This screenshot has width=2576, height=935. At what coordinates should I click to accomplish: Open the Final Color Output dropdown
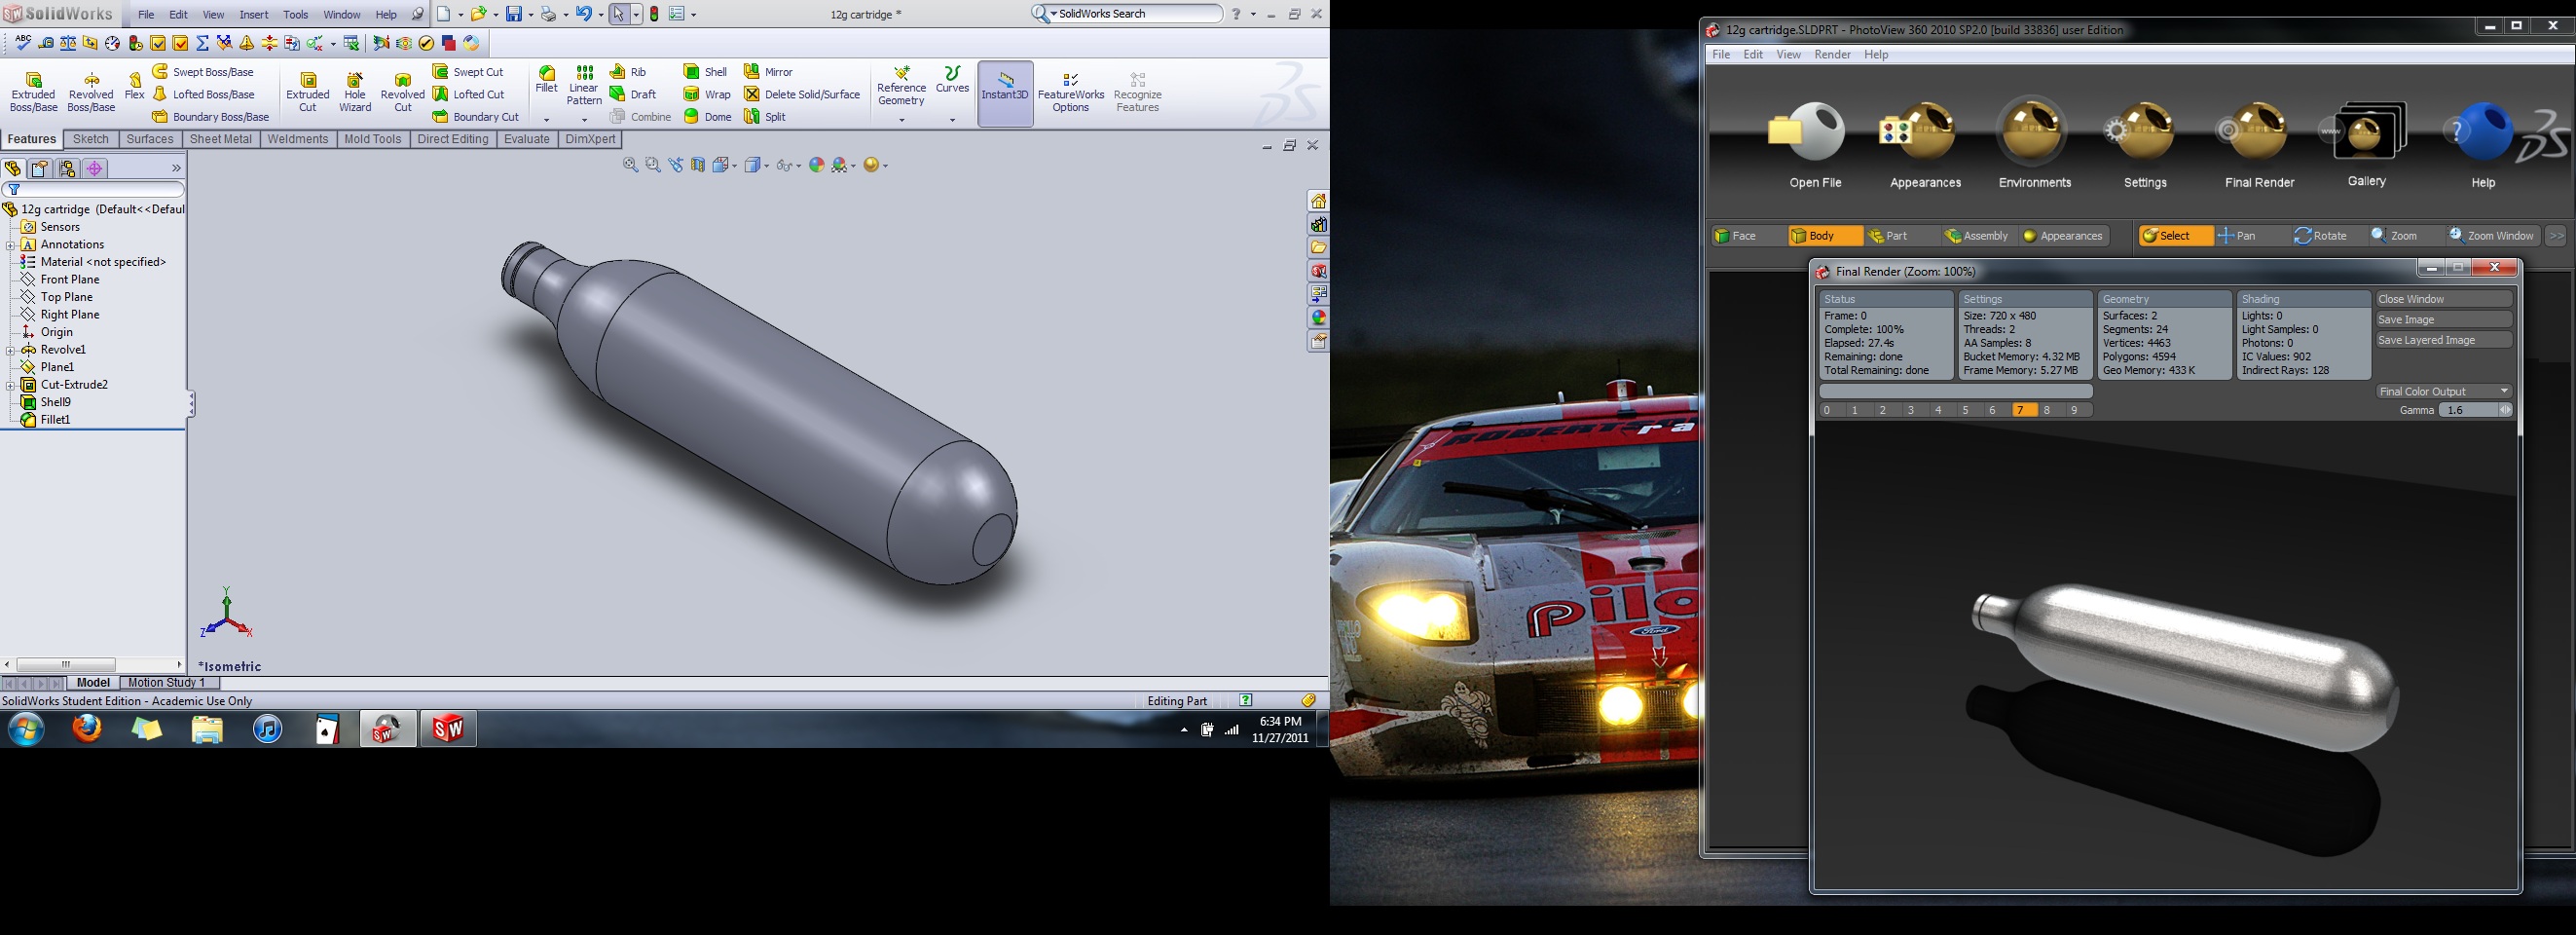click(2443, 391)
